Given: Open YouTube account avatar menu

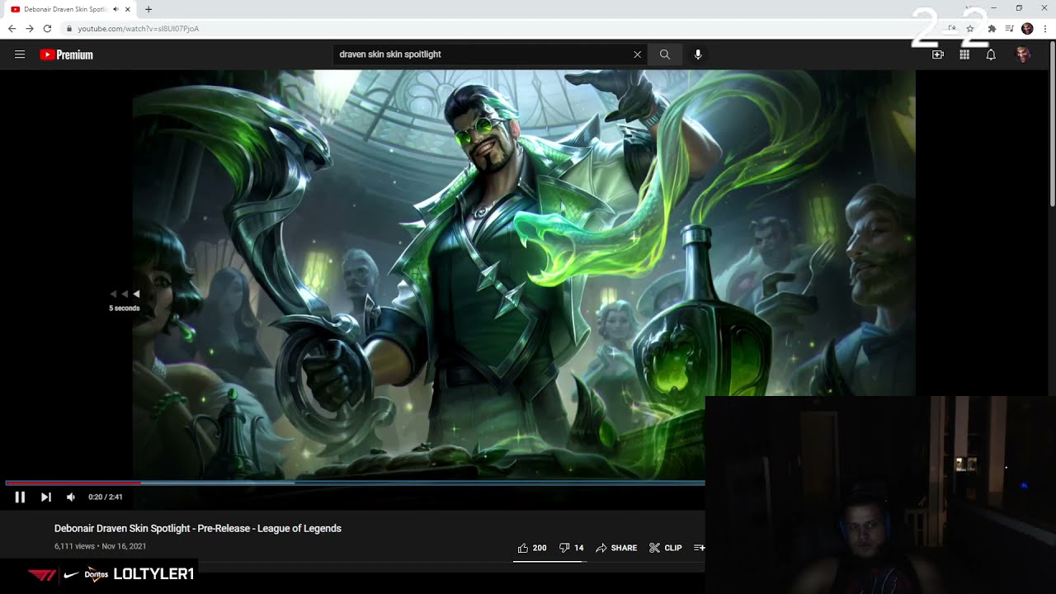Looking at the screenshot, I should pyautogui.click(x=1023, y=54).
